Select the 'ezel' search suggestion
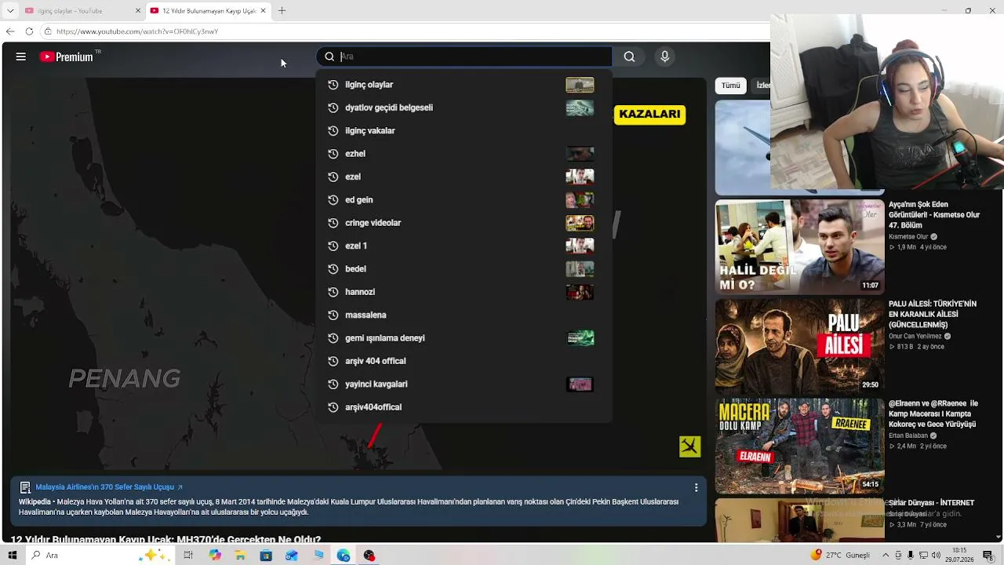 (x=464, y=177)
